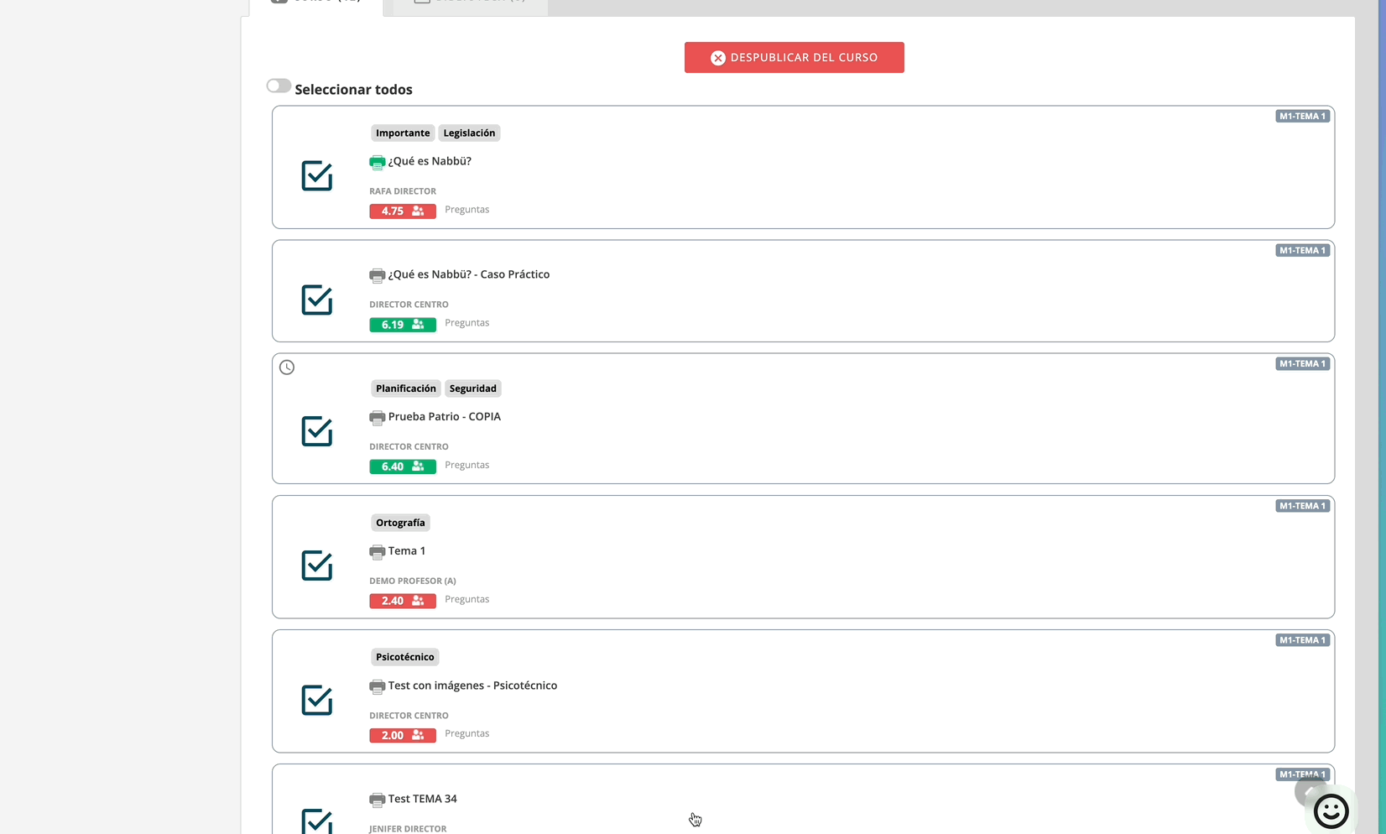Uncheck the Tema 1 test checkbox
This screenshot has height=834, width=1386.
(x=317, y=566)
